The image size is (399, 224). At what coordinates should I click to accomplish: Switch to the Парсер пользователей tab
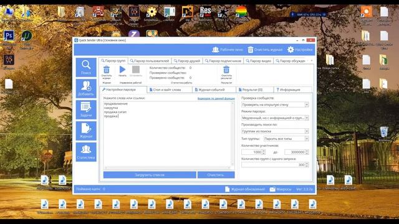(x=150, y=61)
